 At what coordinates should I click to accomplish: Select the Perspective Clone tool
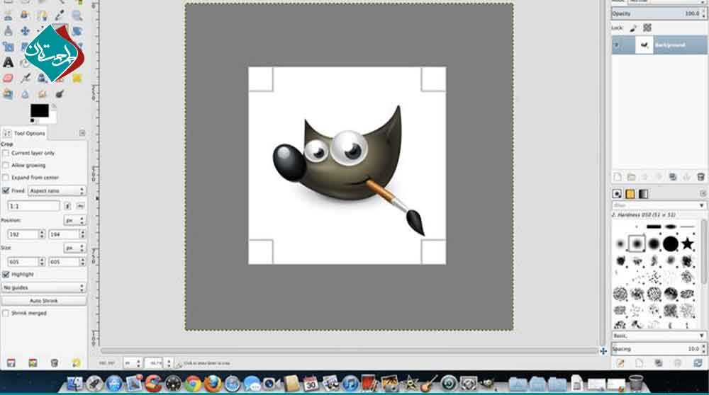[x=8, y=94]
